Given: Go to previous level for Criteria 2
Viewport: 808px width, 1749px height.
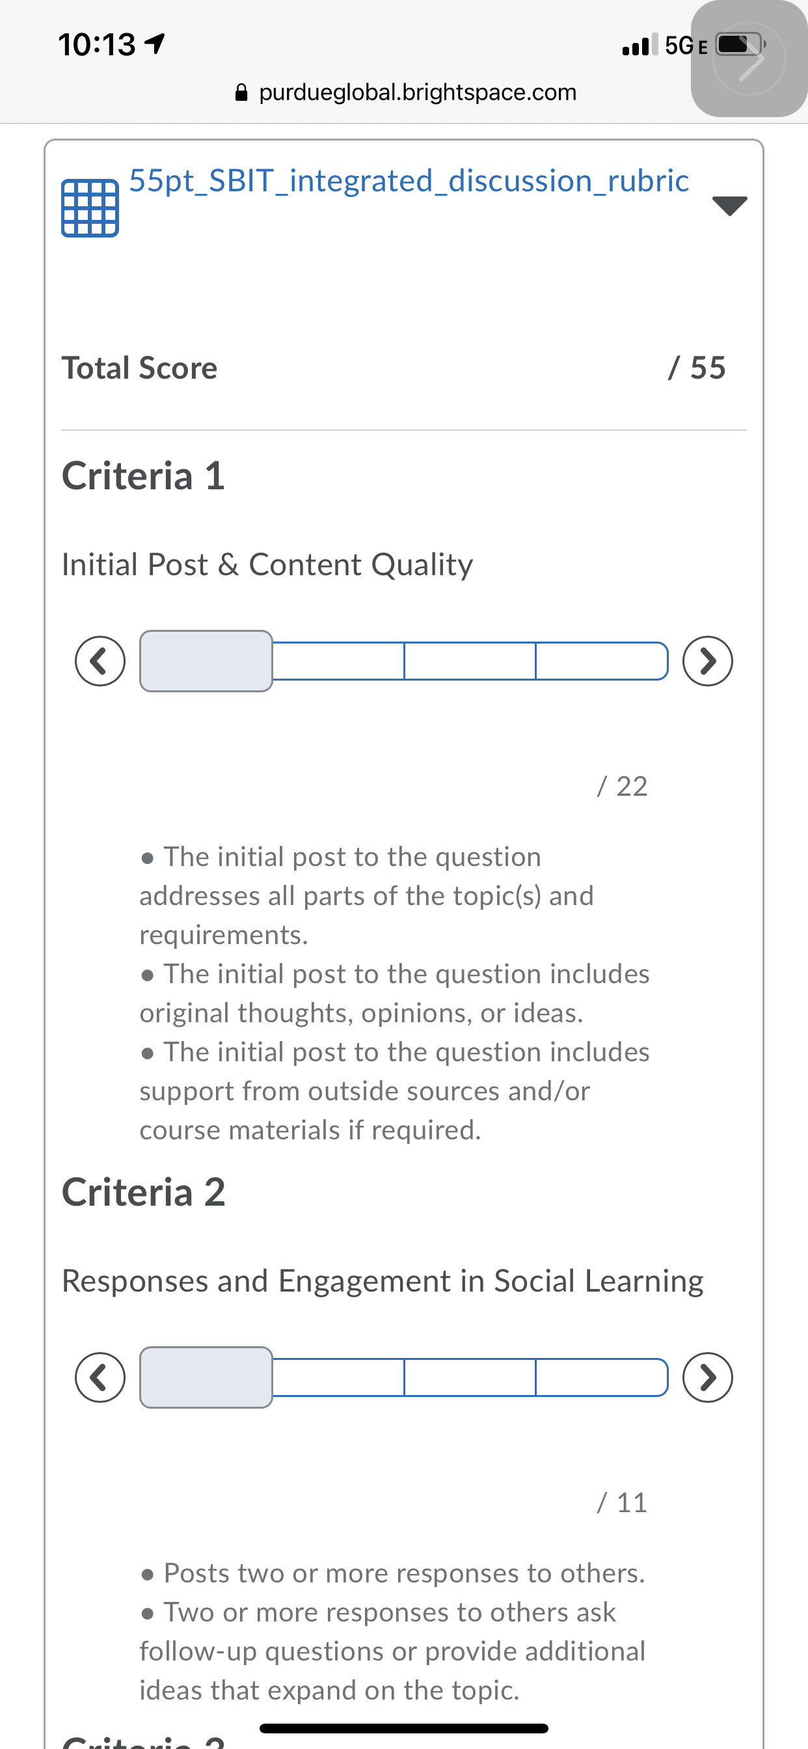Looking at the screenshot, I should click(x=100, y=1377).
